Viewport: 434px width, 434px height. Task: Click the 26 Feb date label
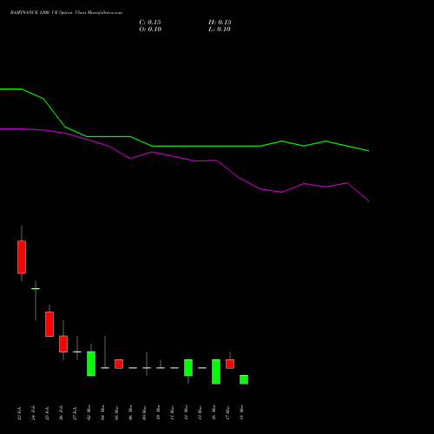(x=61, y=413)
